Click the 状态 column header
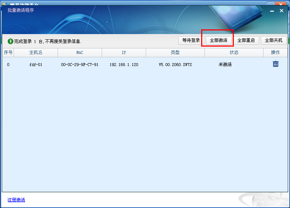 click(x=234, y=52)
